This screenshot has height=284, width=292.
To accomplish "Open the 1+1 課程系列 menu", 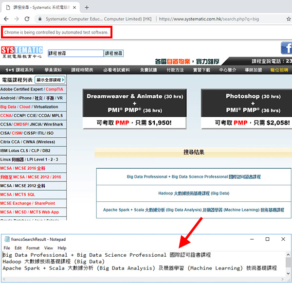I will (19, 70).
